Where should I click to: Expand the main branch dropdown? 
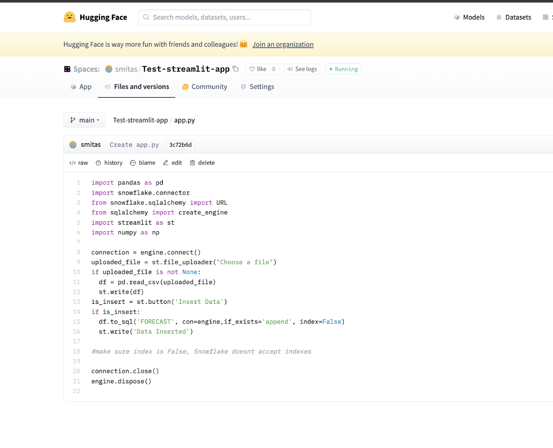click(x=85, y=120)
